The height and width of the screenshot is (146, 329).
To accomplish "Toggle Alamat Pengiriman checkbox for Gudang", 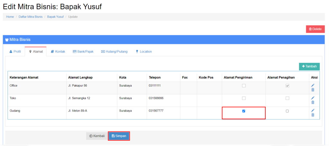I will coord(244,111).
